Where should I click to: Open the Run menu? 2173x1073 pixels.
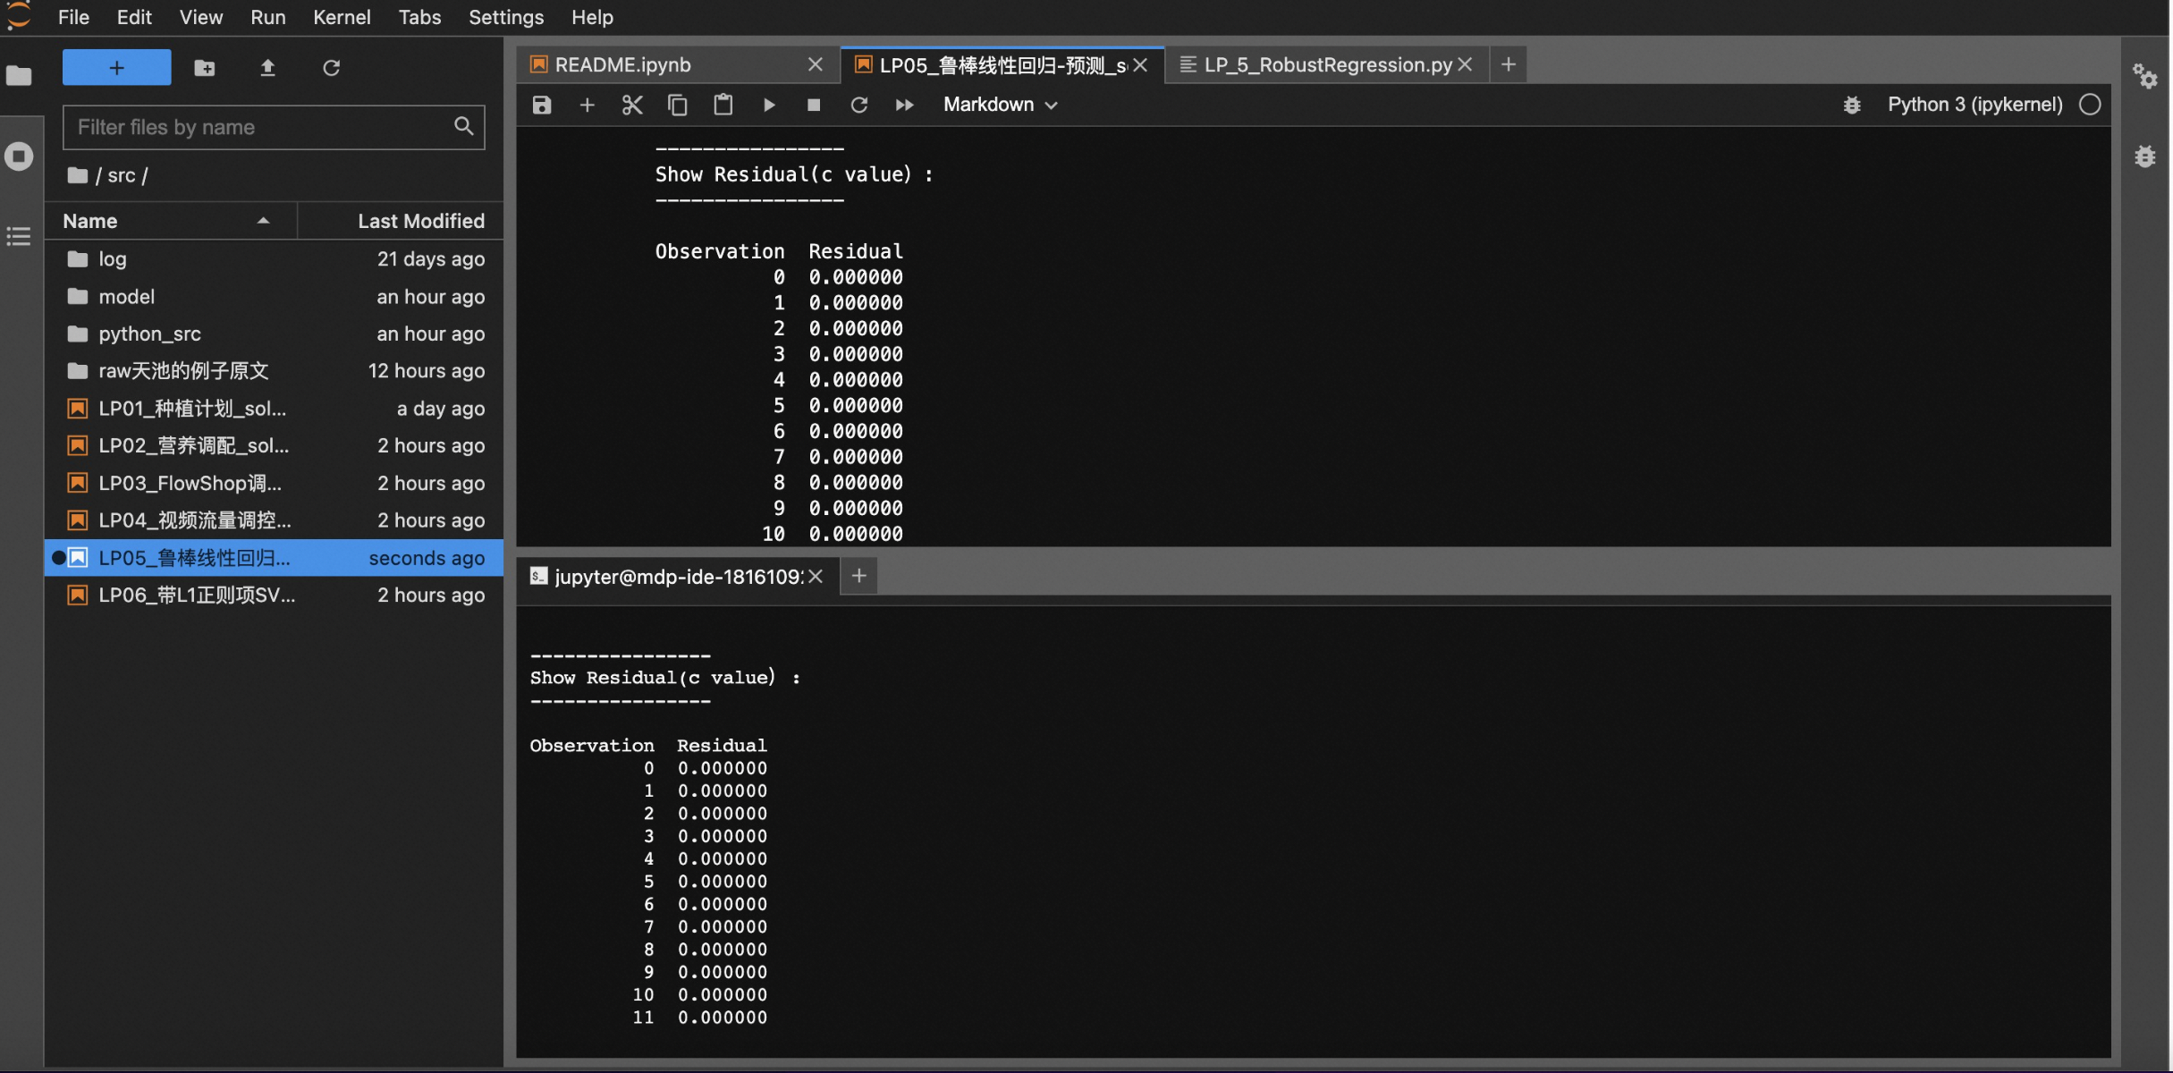pos(267,17)
